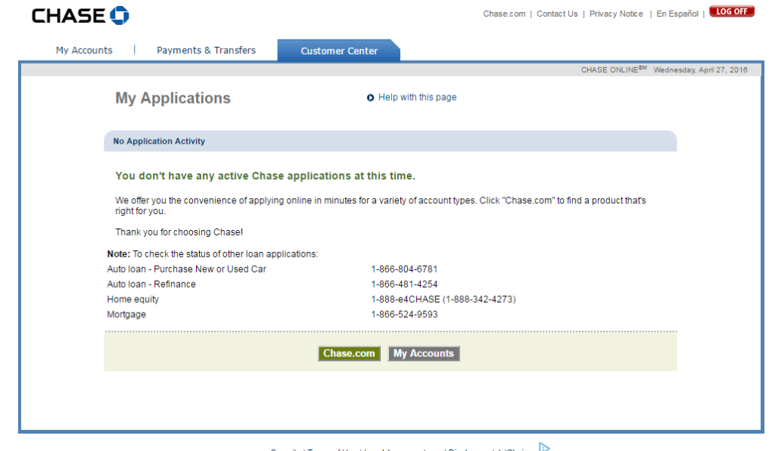Click the 'Note: To check the status' line
The image size is (775, 451).
(x=213, y=254)
